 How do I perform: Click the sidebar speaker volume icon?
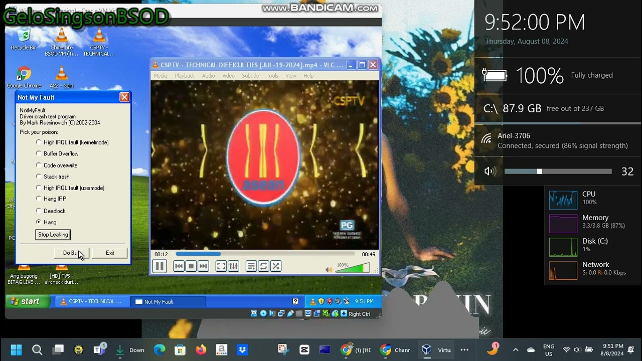[x=489, y=171]
